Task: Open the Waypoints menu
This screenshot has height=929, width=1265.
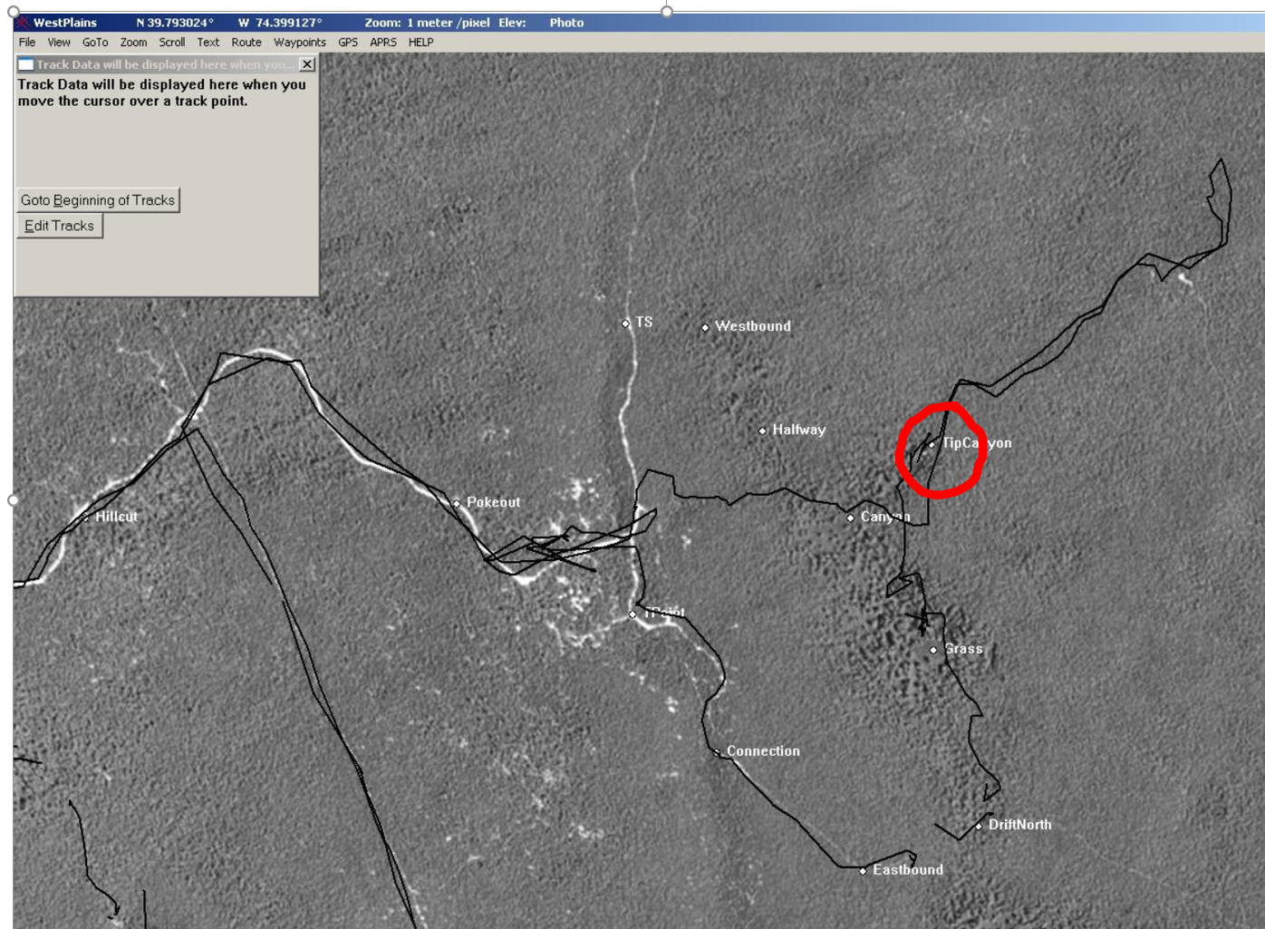Action: click(x=299, y=43)
